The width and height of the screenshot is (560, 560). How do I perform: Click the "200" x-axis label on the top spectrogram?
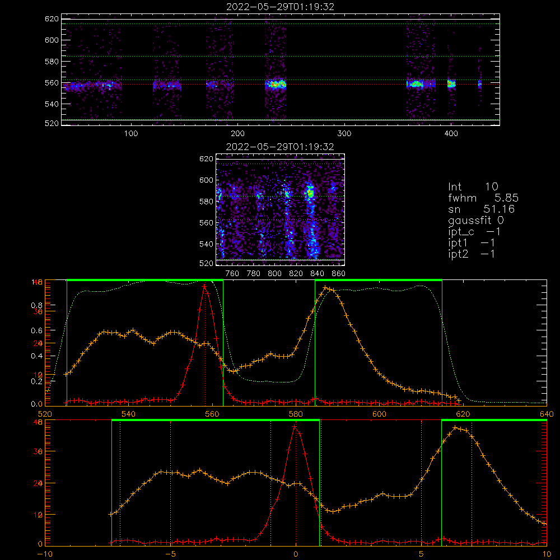click(237, 134)
